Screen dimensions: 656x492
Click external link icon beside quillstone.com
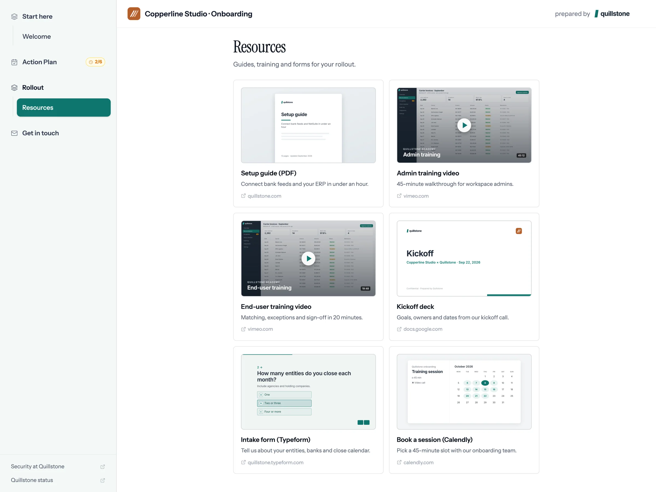(243, 196)
